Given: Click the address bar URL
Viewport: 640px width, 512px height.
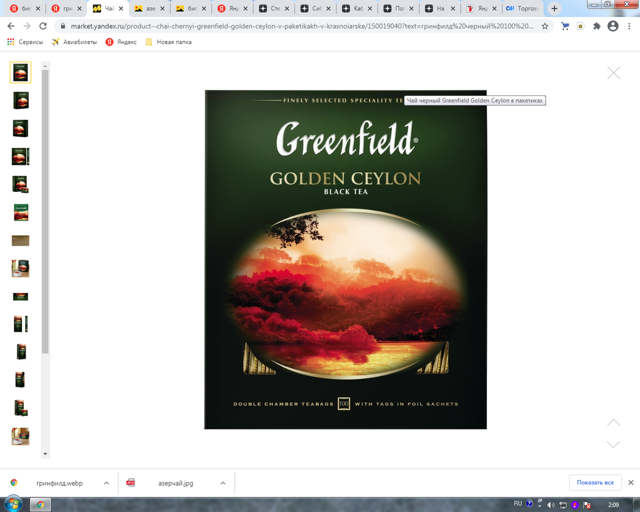Looking at the screenshot, I should [302, 26].
